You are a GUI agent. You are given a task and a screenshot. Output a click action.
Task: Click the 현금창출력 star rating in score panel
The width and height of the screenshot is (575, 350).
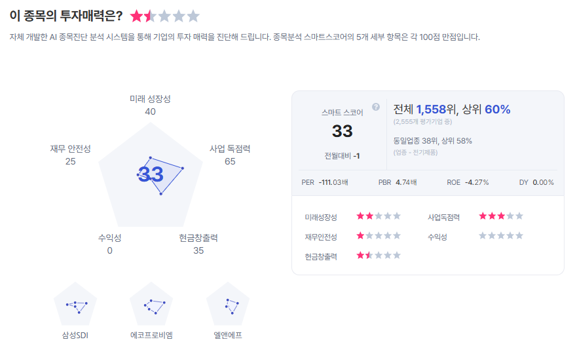pyautogui.click(x=378, y=256)
